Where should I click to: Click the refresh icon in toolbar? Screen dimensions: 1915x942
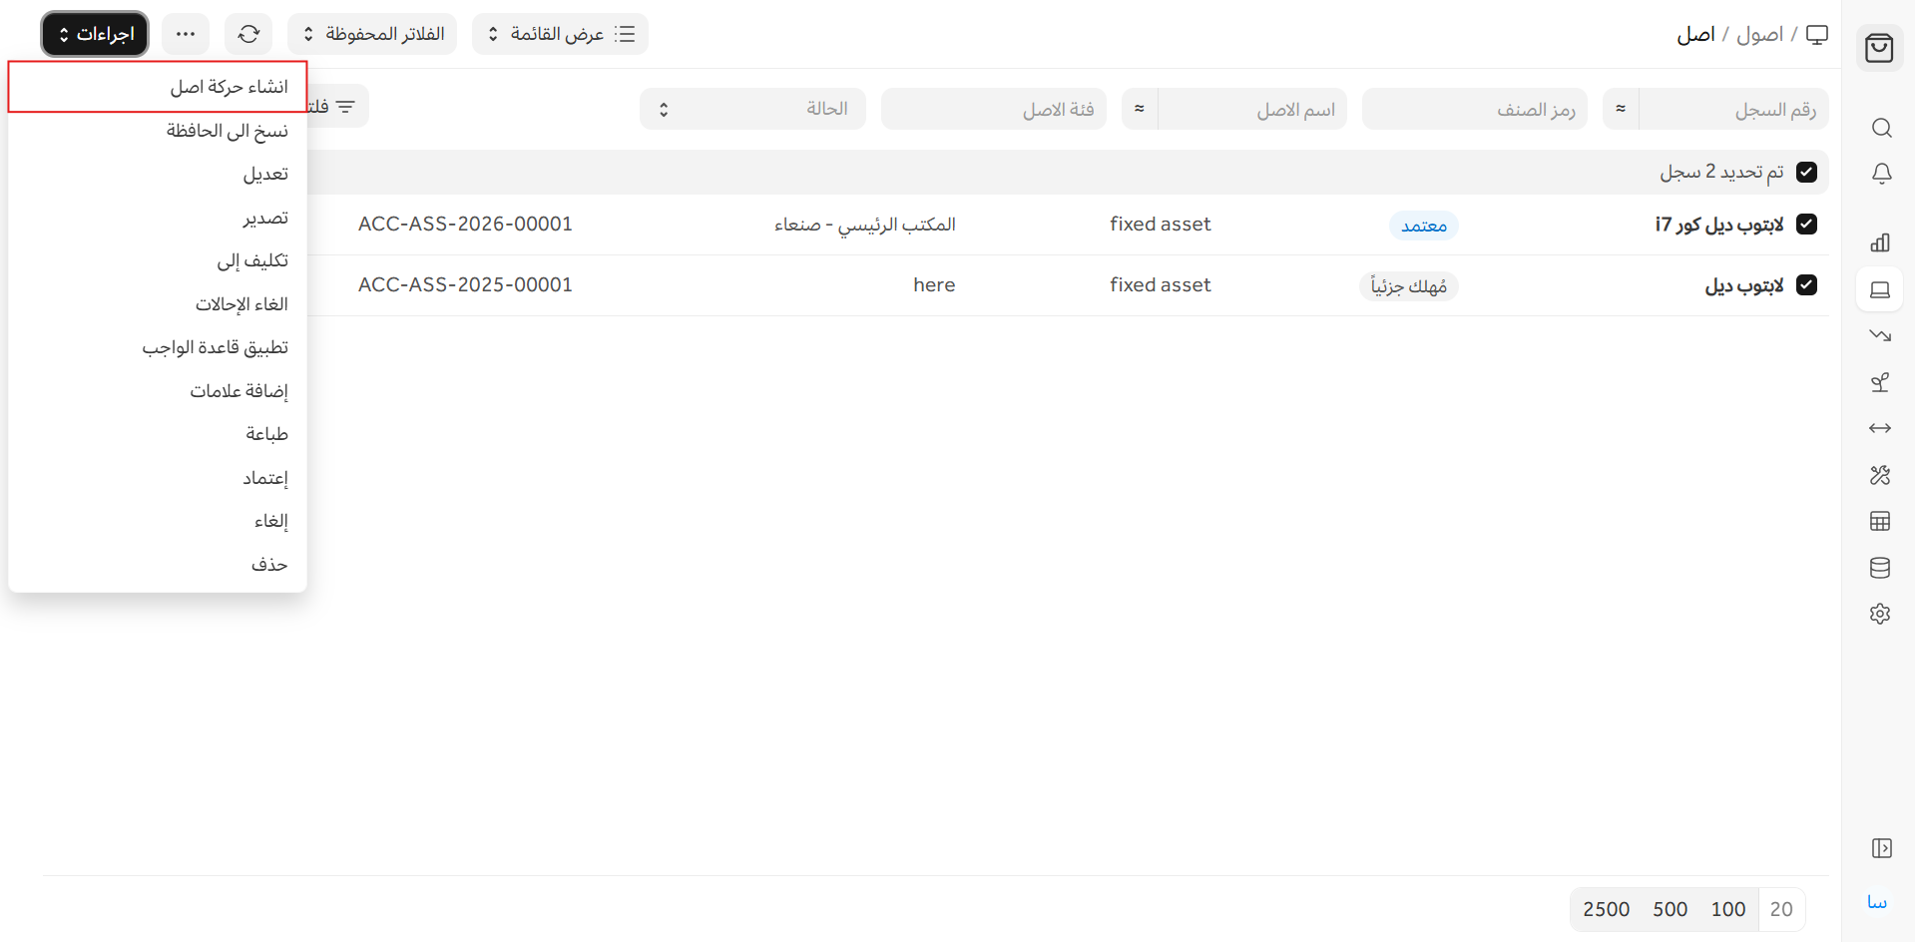tap(248, 34)
